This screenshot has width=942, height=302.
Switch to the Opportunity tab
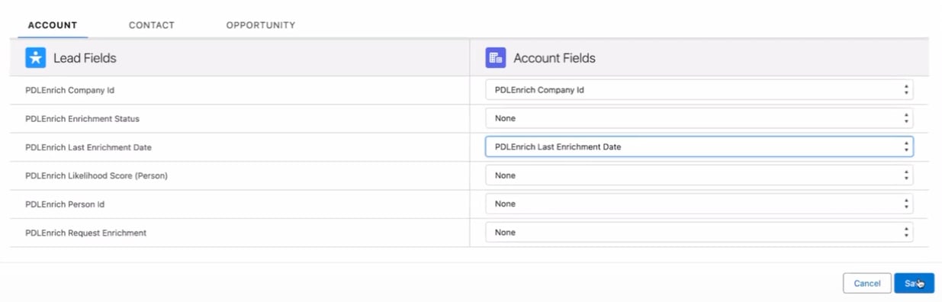coord(261,25)
